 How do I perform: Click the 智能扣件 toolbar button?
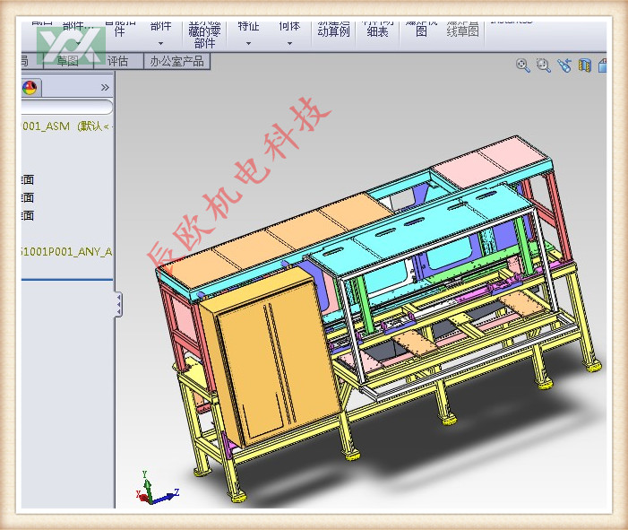[119, 30]
